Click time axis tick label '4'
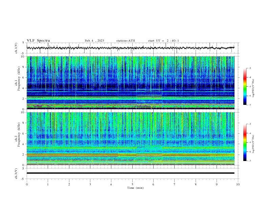This screenshot has width=268, height=207. (111, 184)
